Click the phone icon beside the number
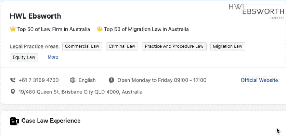 click(13, 80)
